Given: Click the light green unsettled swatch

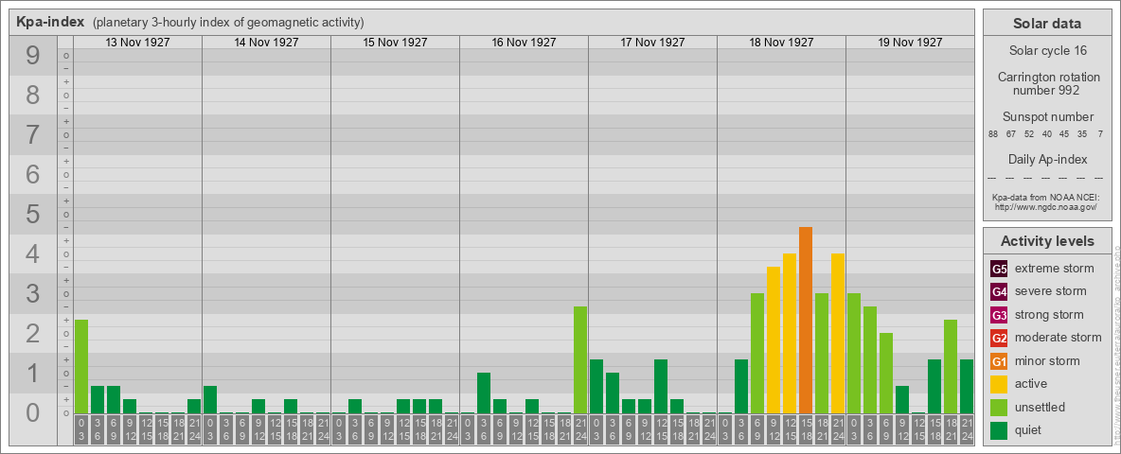Looking at the screenshot, I should click(999, 407).
